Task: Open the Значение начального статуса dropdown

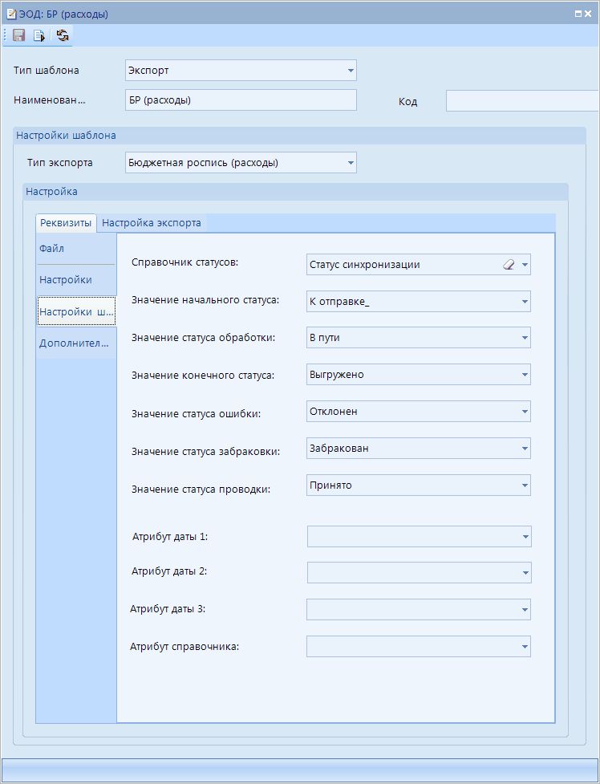Action: pos(525,302)
